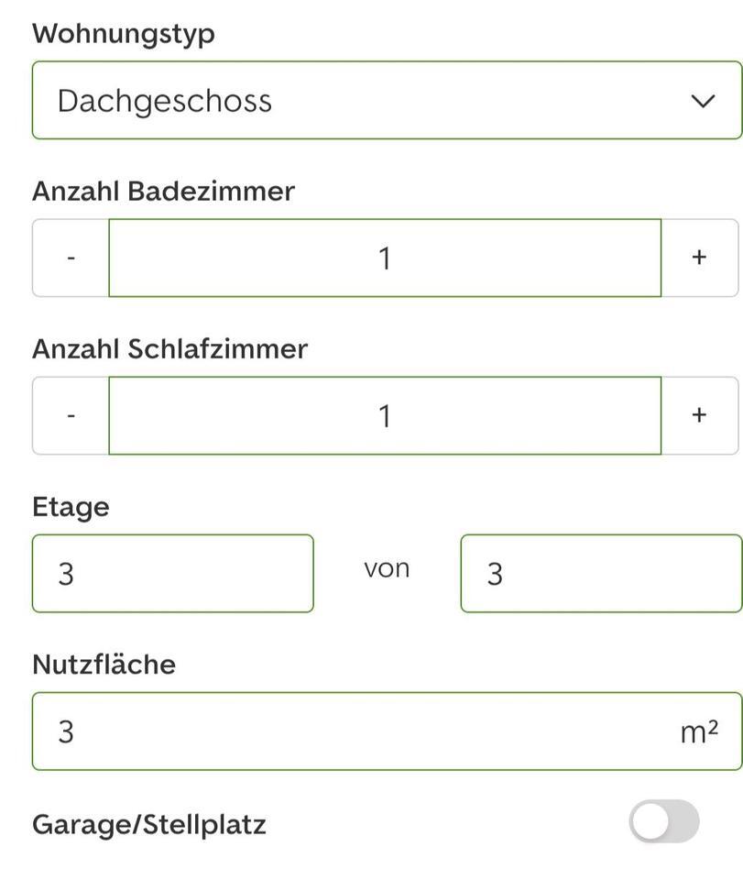Decrease Anzahl Badezimmer with the minus button
743x880 pixels.
tap(69, 257)
